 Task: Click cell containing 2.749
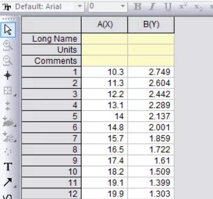click(151, 72)
